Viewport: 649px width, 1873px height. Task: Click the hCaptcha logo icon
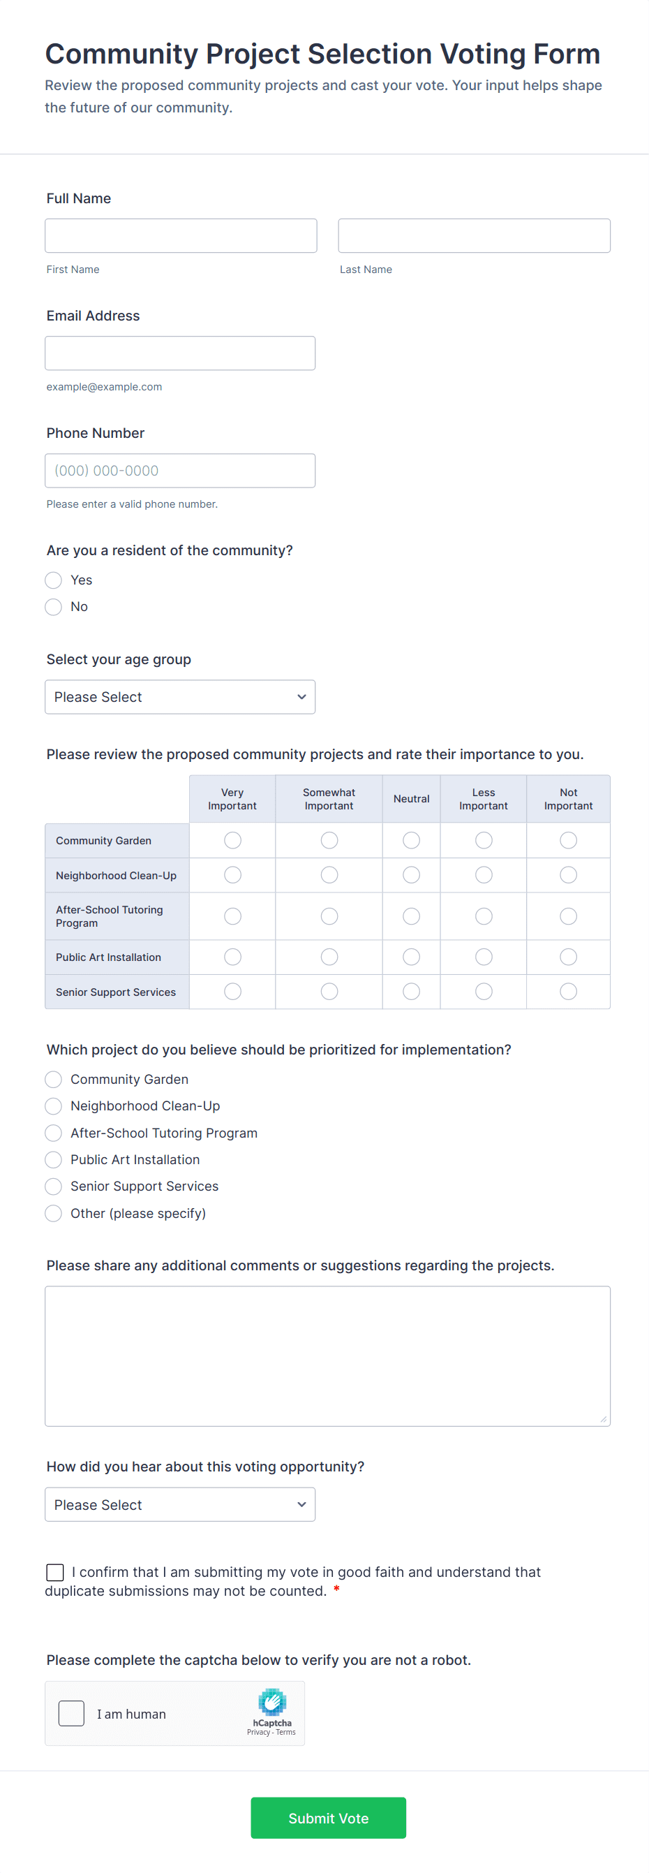[271, 1701]
